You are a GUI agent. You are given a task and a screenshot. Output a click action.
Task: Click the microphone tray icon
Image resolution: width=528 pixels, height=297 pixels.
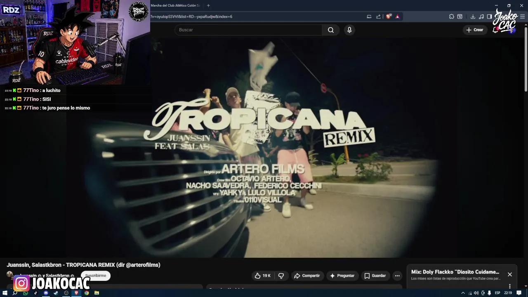(489, 293)
